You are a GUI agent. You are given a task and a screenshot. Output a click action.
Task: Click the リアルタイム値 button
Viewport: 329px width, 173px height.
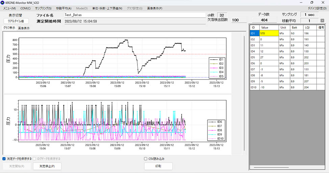pyautogui.click(x=16, y=21)
